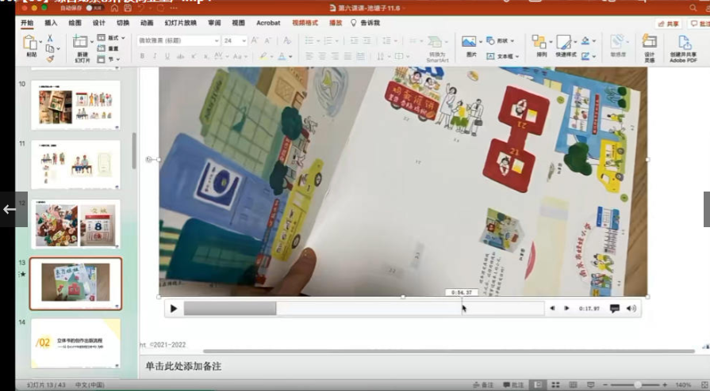Open the font name dropdown 微软雅黑
Screen dimensions: 710x391
pyautogui.click(x=178, y=40)
